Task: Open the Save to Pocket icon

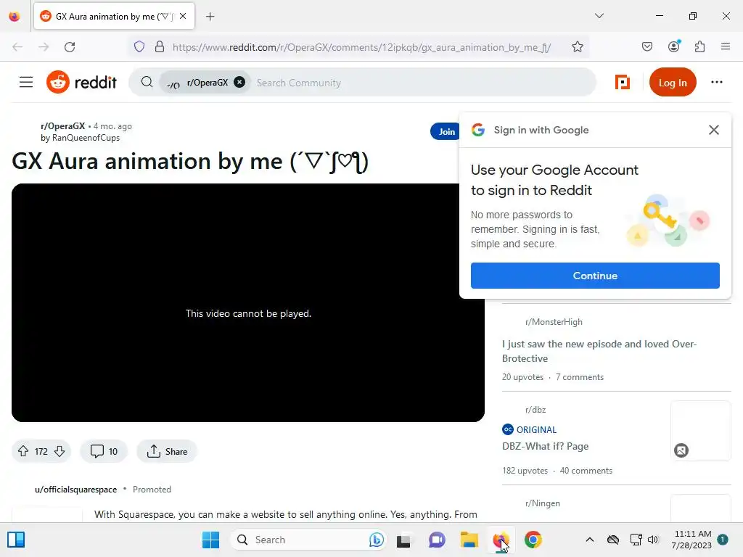Action: point(646,47)
